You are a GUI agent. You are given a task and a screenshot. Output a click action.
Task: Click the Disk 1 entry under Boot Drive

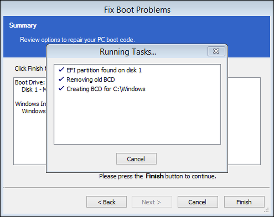(x=33, y=89)
